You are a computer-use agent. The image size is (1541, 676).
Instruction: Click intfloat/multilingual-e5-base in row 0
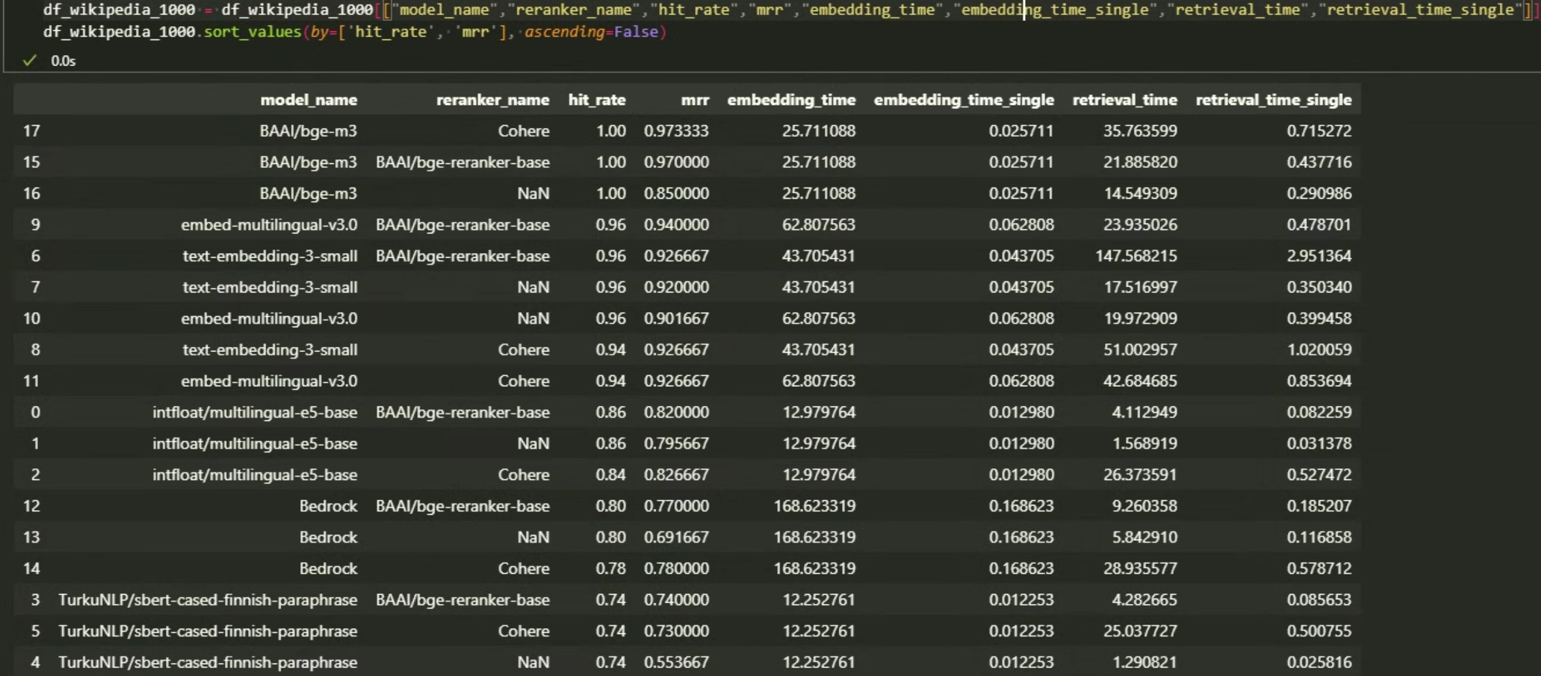point(255,412)
